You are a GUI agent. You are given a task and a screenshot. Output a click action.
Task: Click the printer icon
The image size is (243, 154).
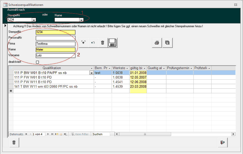(x=157, y=43)
